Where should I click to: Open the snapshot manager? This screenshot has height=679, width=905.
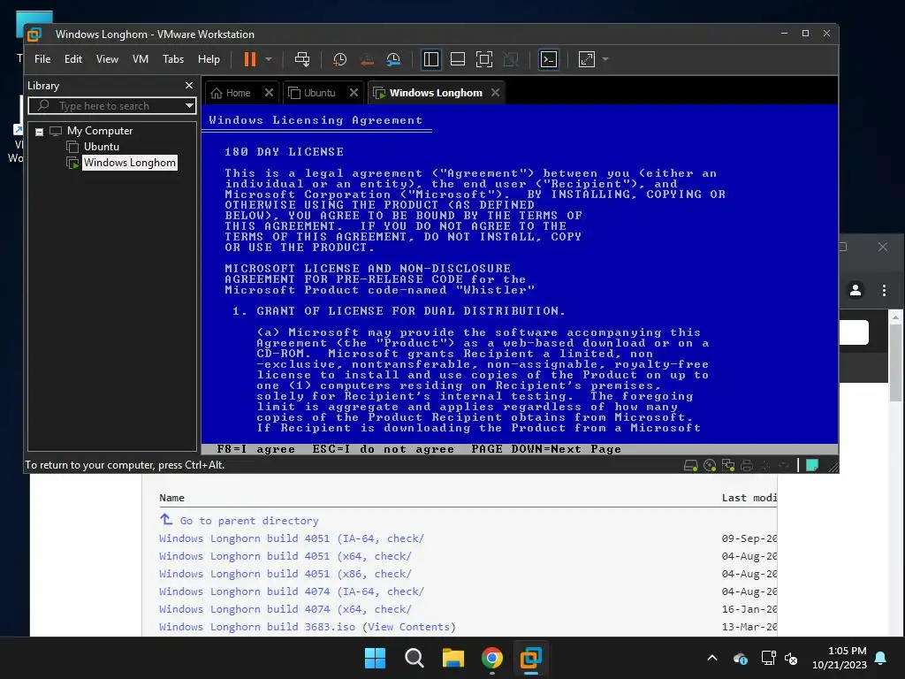(393, 59)
